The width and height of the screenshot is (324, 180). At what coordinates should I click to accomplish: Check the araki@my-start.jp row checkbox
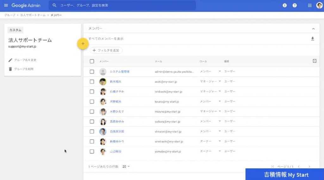coord(92,82)
